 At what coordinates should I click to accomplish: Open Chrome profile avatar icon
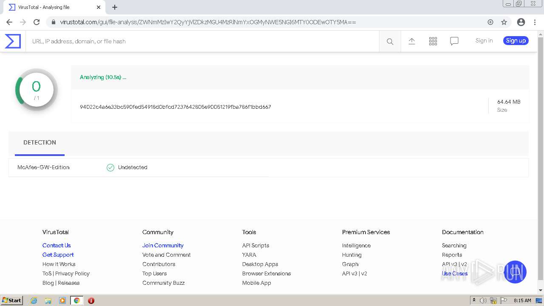click(521, 22)
